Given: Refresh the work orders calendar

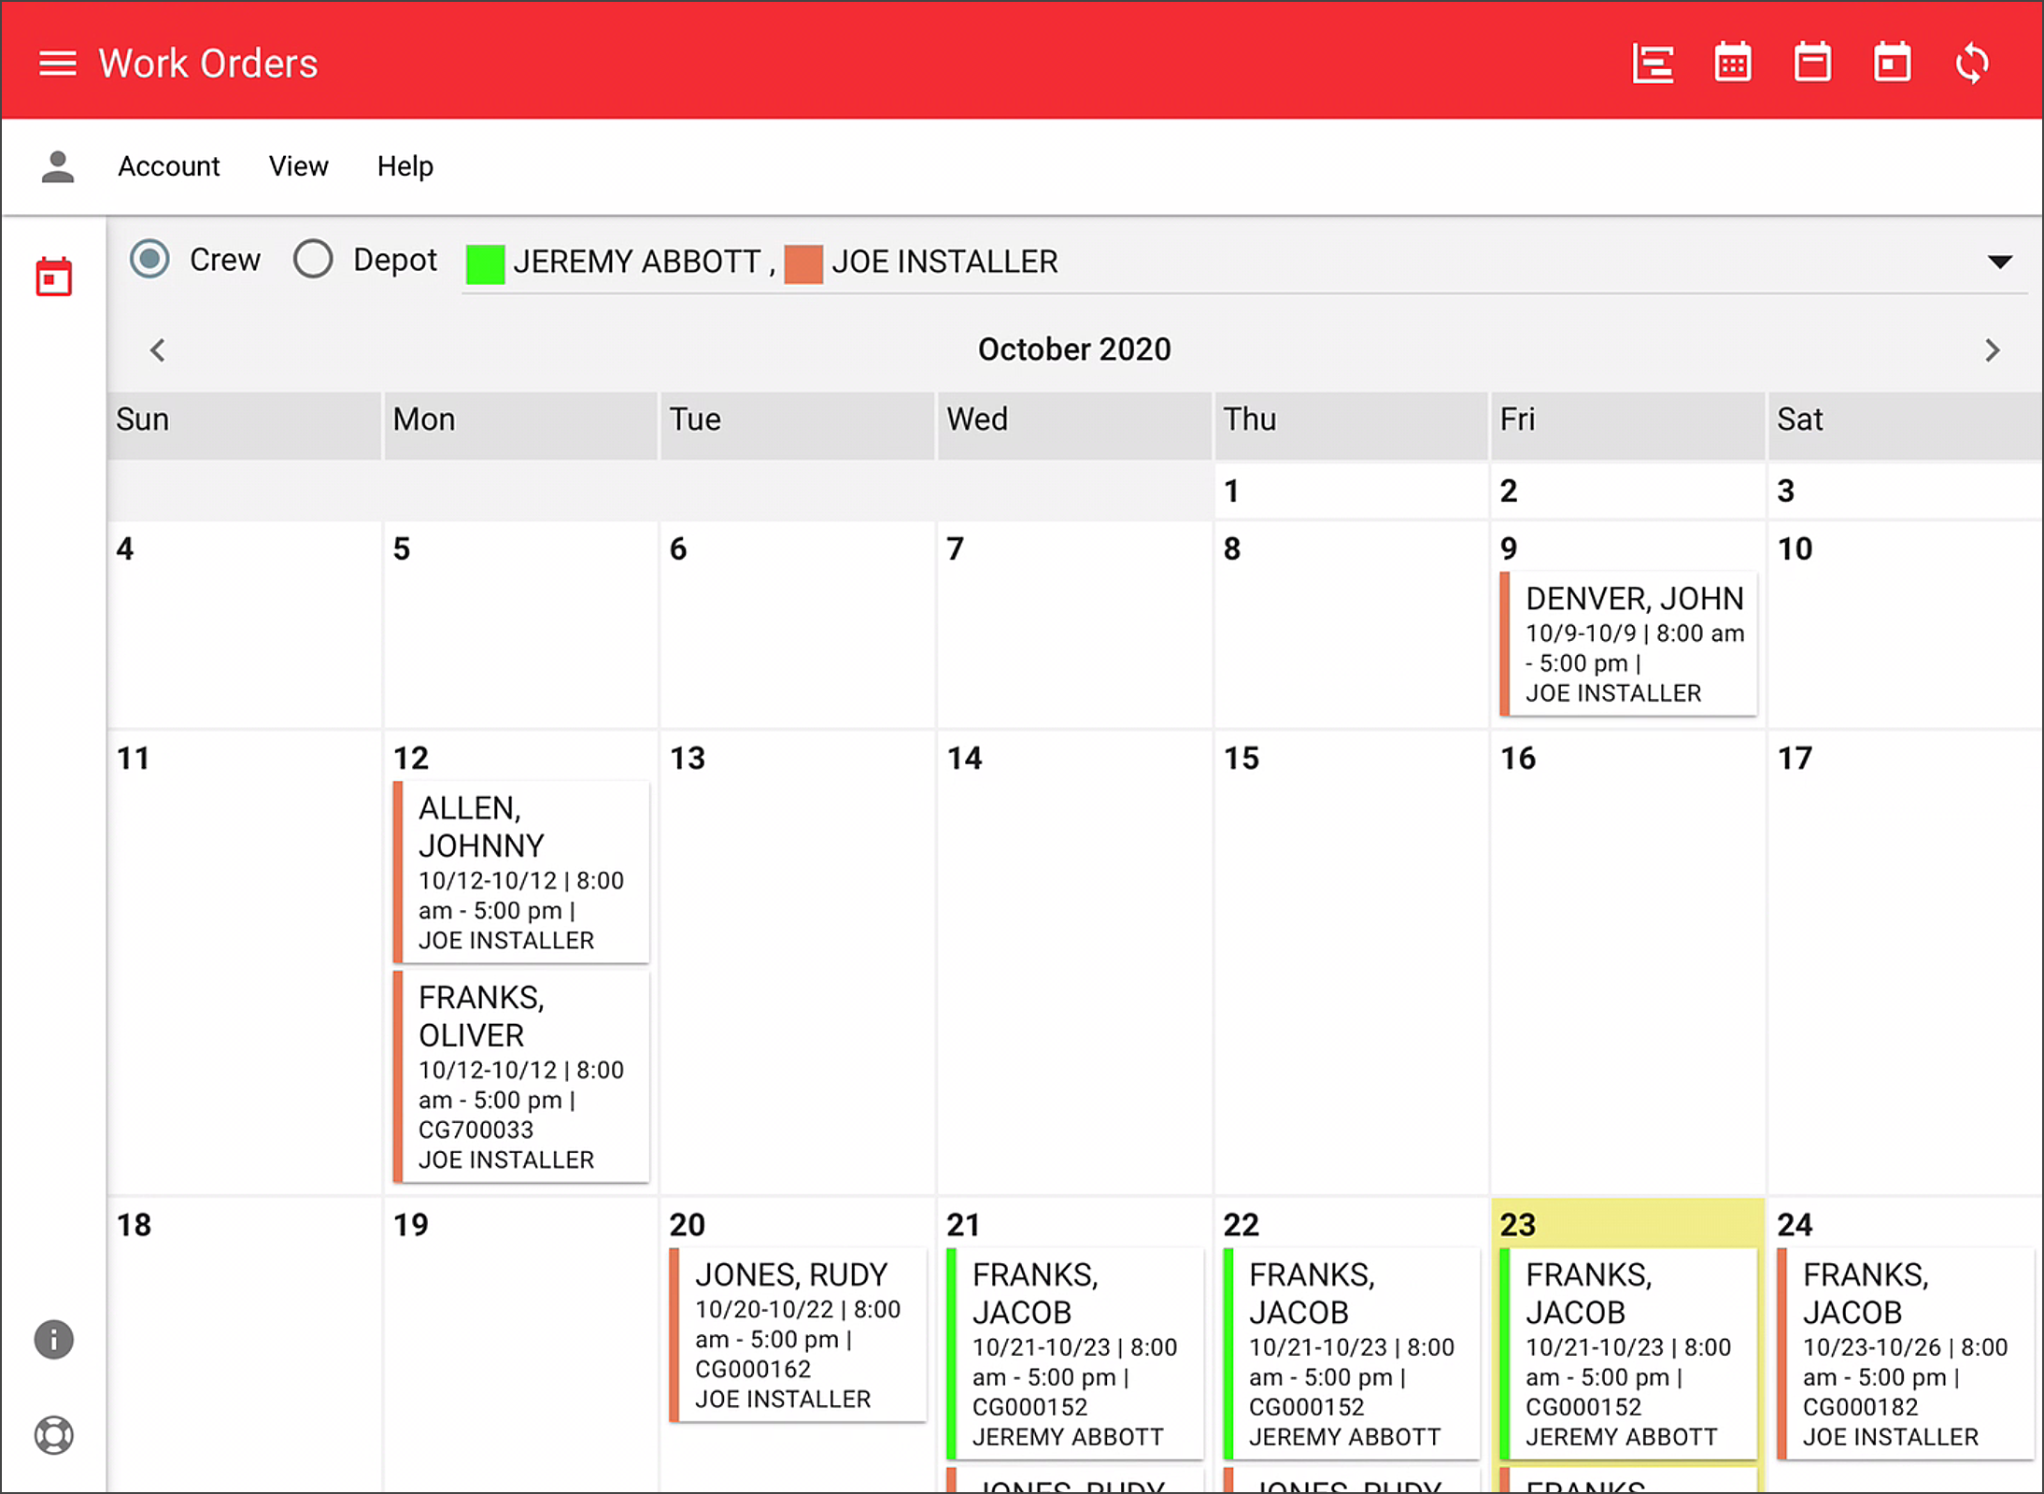Looking at the screenshot, I should (x=1971, y=62).
